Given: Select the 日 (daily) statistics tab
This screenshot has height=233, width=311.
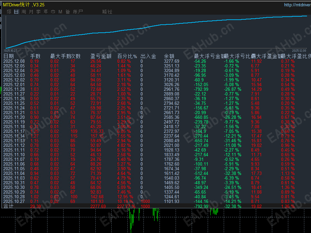Looking at the screenshot, I should coord(16,12).
